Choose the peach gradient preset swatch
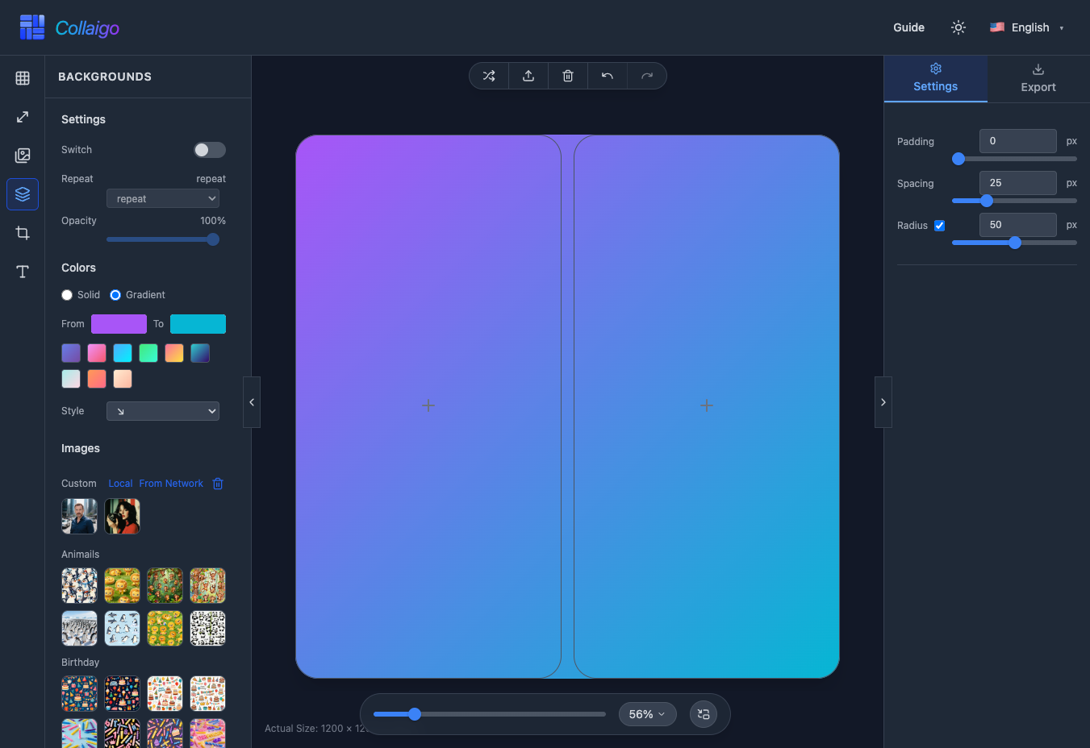The width and height of the screenshot is (1090, 748). [x=123, y=379]
